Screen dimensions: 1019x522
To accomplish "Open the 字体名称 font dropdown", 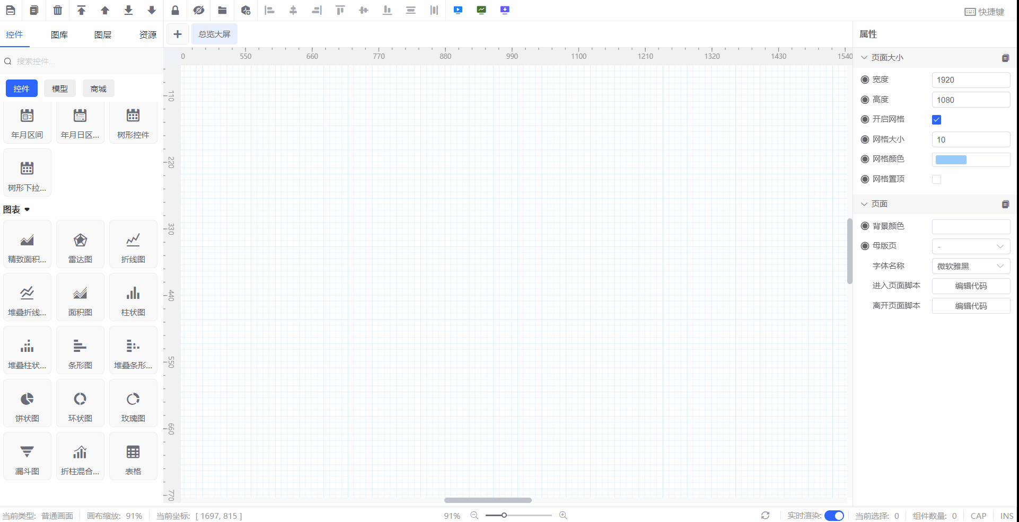I will pyautogui.click(x=970, y=266).
